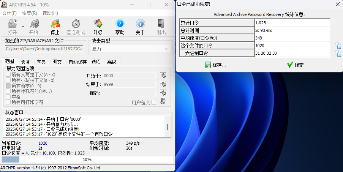Open the 帮助(H) menu
The image size is (343, 172).
click(50, 13)
